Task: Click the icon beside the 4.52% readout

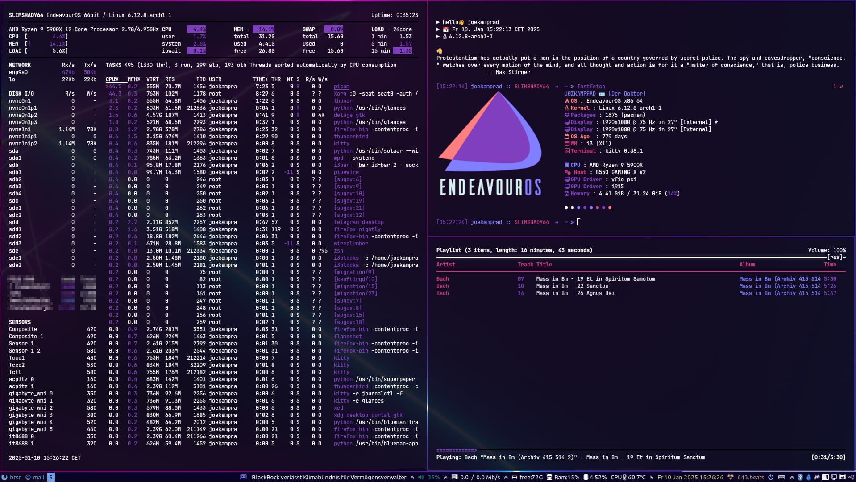Action: (x=586, y=477)
